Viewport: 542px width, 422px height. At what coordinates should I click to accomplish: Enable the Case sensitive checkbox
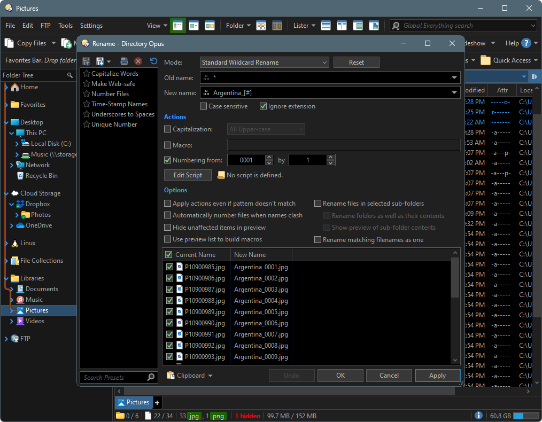pos(204,106)
